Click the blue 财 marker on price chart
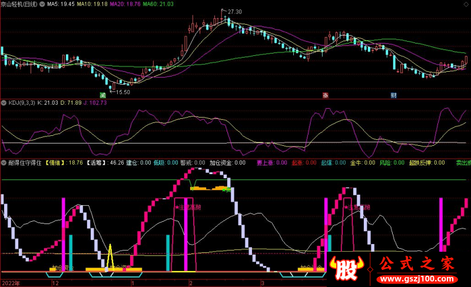 click(393, 95)
